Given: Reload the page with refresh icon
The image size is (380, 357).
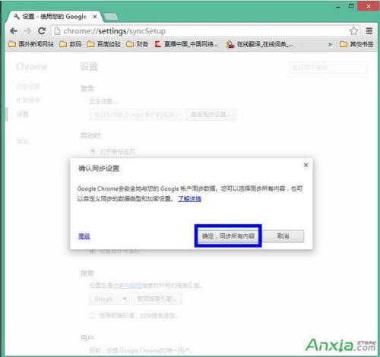Looking at the screenshot, I should click(42, 31).
